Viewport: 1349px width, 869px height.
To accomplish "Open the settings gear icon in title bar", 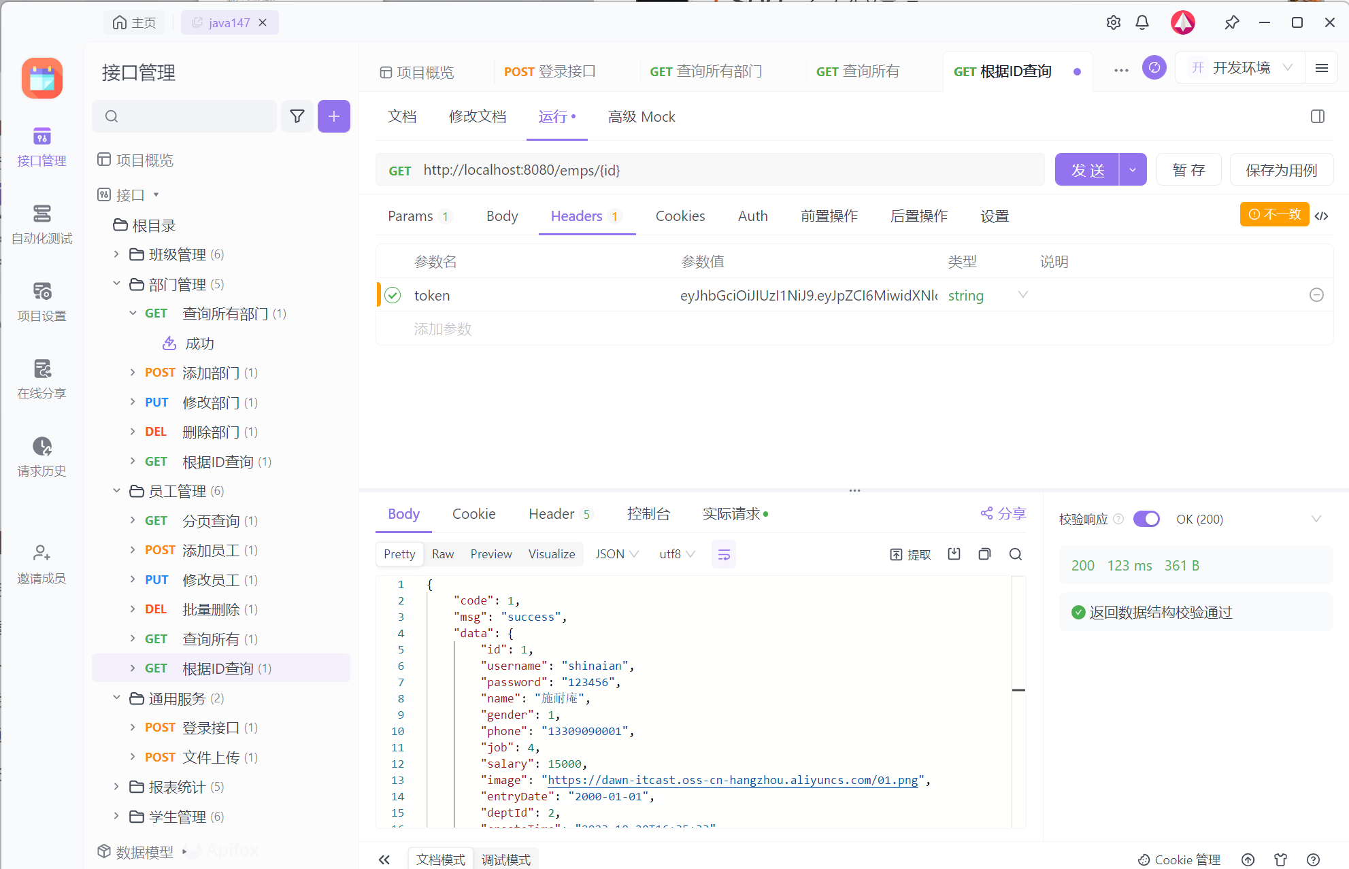I will [1114, 22].
